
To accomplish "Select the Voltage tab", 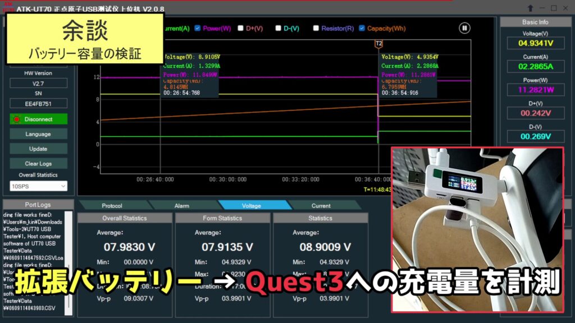I will 252,205.
